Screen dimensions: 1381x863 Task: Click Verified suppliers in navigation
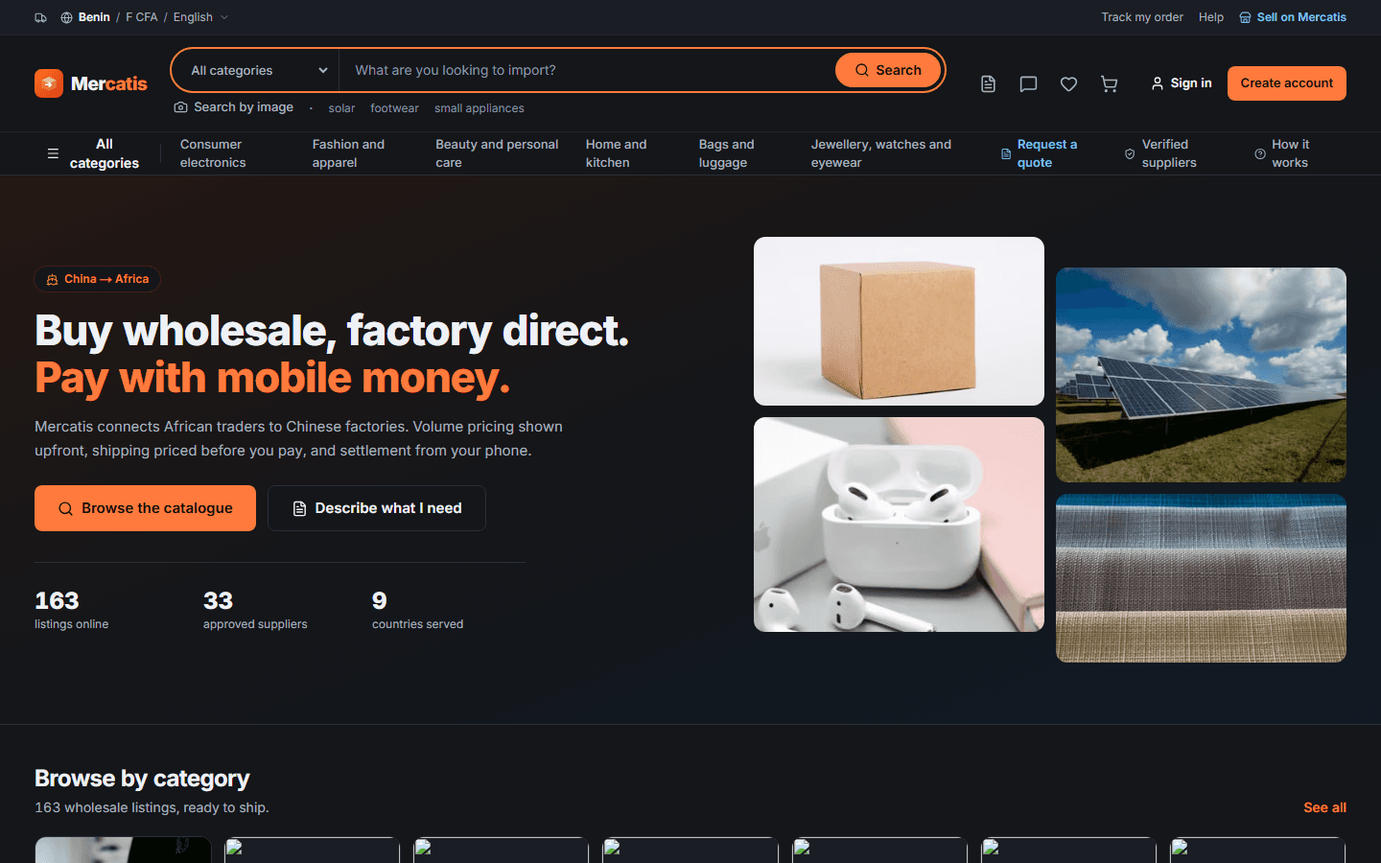point(1160,153)
